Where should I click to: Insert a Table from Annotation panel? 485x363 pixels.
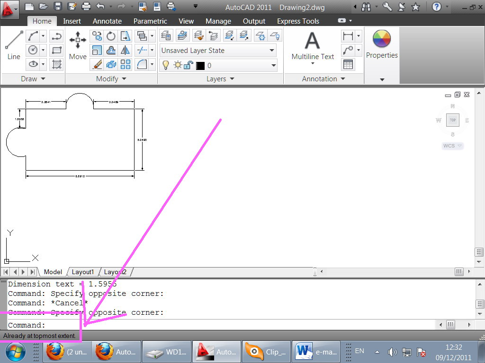tap(348, 64)
